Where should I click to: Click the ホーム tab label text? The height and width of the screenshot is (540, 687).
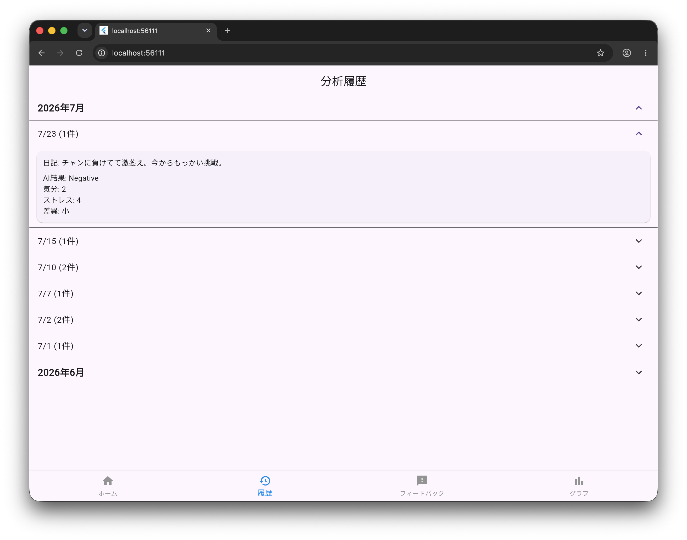point(108,493)
